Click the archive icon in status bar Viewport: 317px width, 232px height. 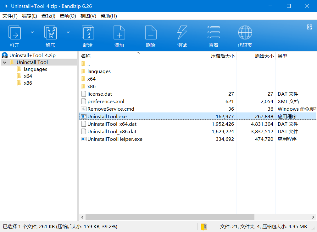[204, 227]
